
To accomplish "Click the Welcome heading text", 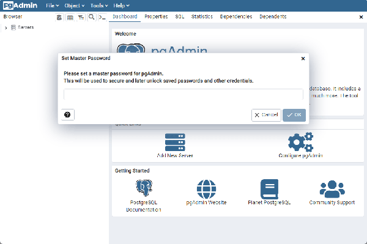I will pos(125,34).
